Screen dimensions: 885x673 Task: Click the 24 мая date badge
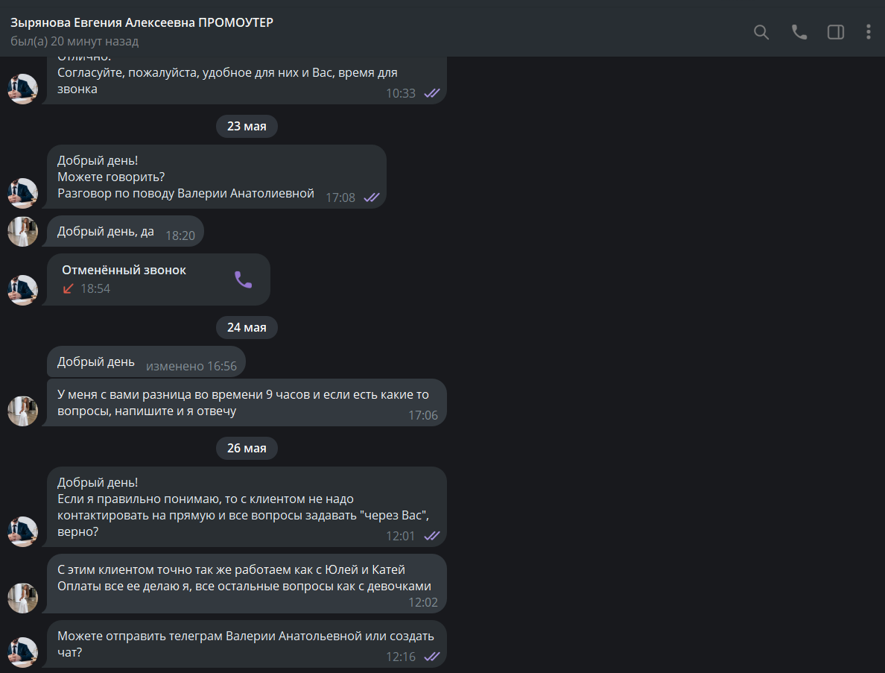247,327
